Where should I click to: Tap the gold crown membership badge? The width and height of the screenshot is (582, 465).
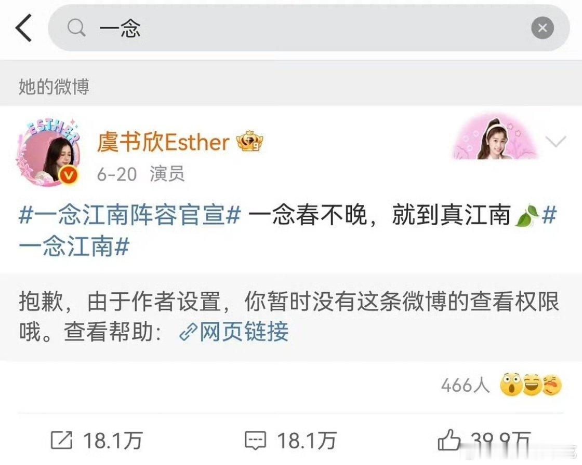[x=250, y=141]
